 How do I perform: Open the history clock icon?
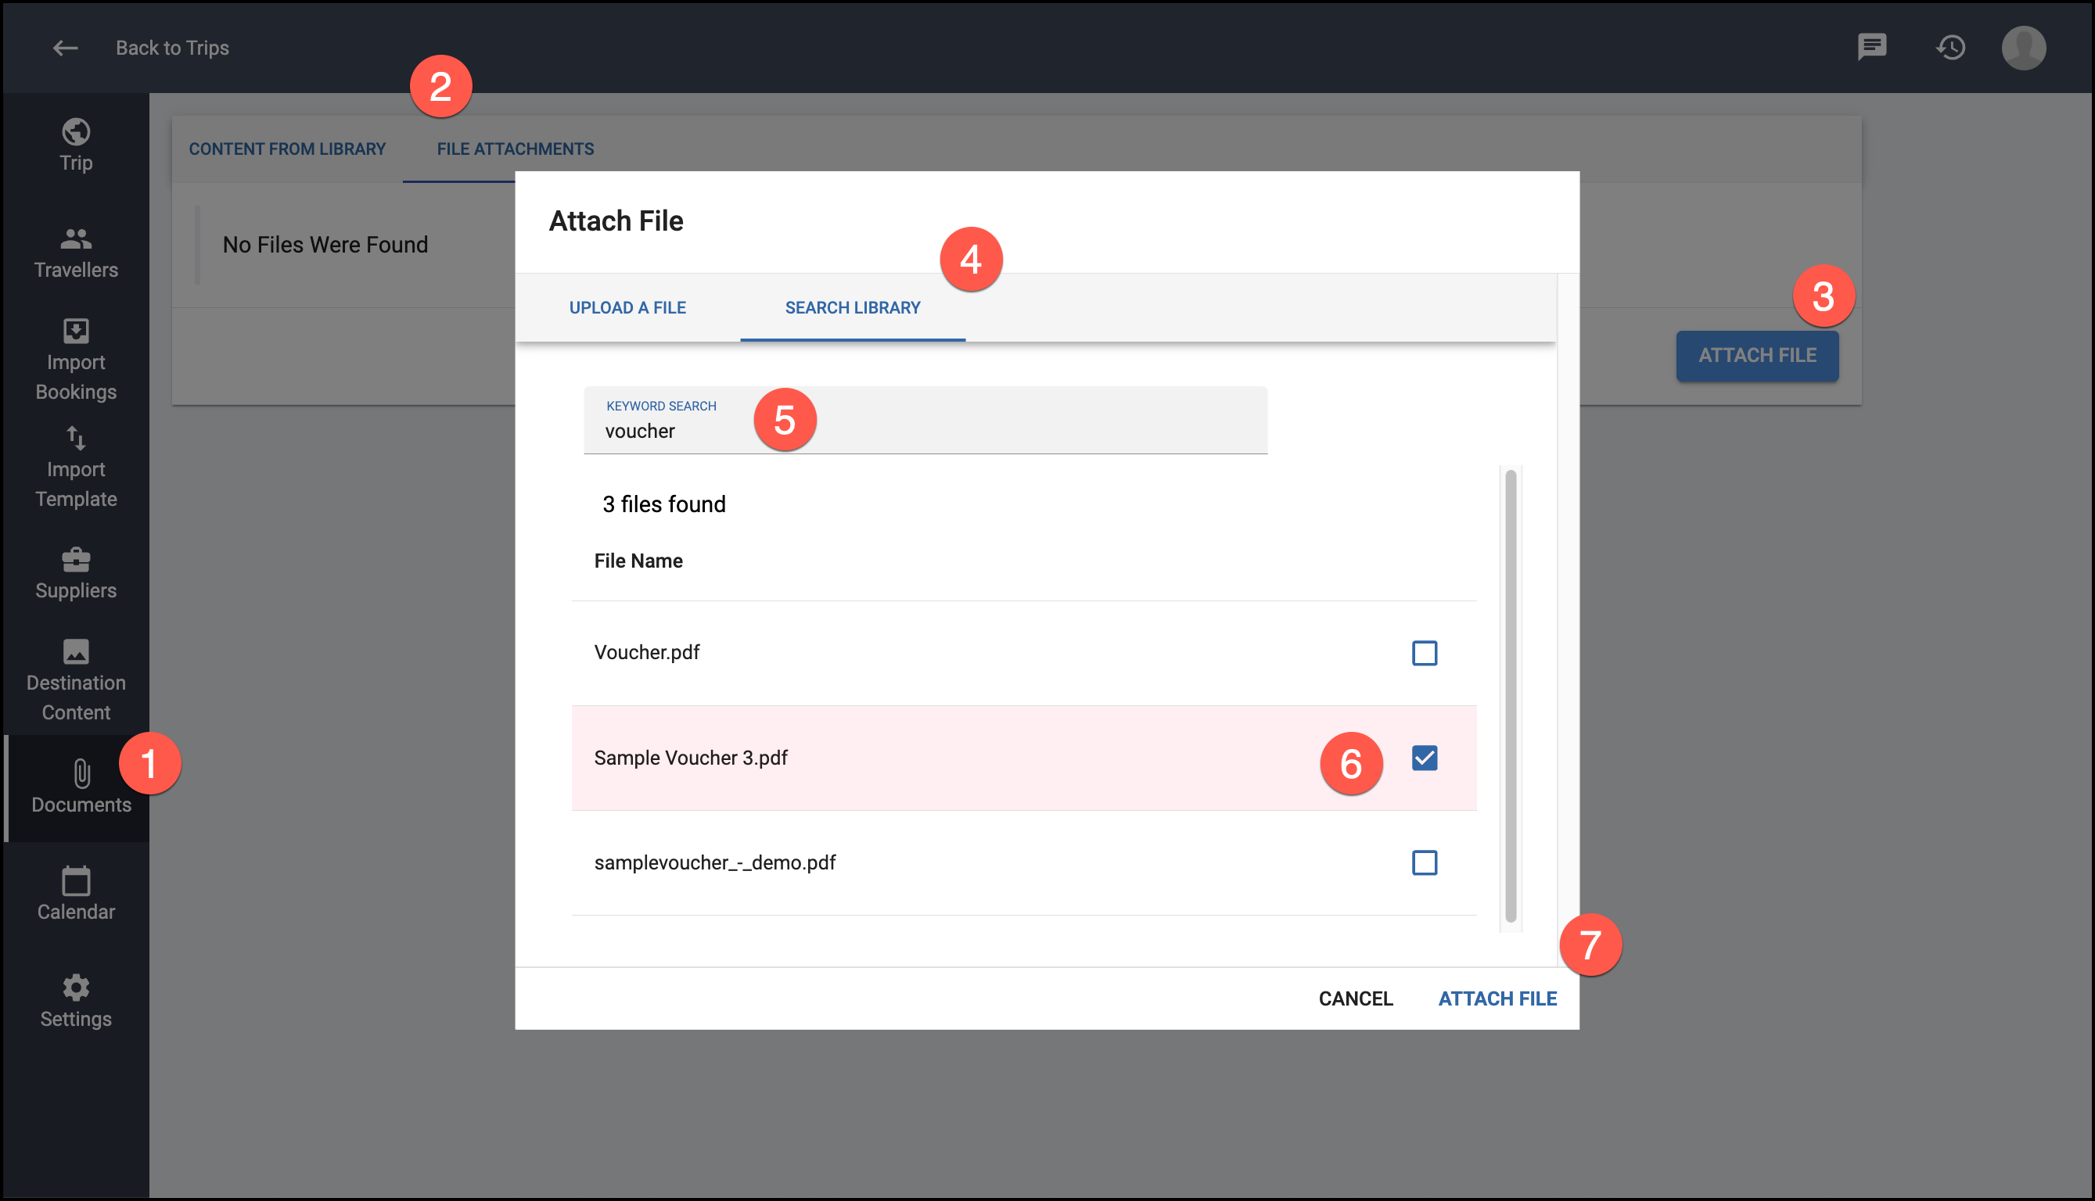tap(1950, 47)
